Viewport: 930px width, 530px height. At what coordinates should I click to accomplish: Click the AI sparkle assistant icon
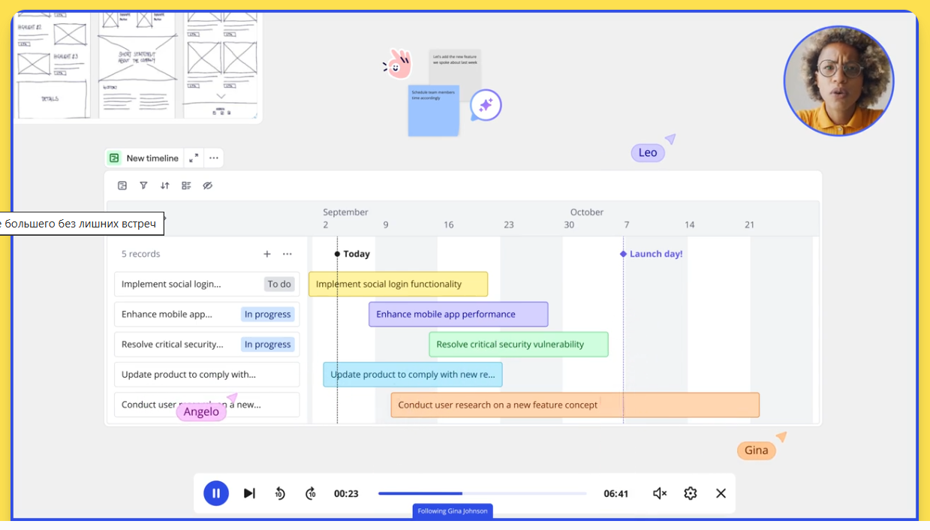click(486, 106)
